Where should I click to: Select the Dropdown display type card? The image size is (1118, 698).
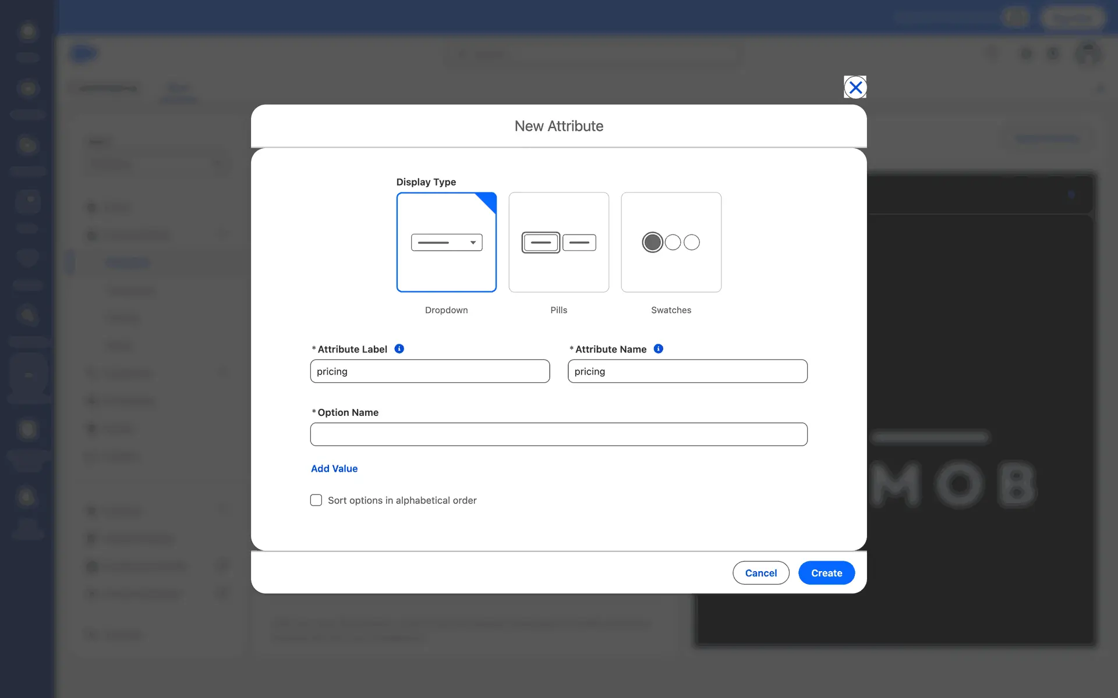point(446,242)
